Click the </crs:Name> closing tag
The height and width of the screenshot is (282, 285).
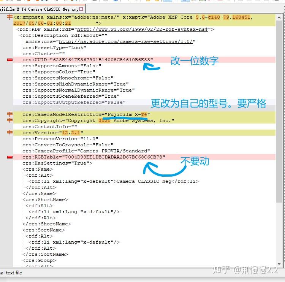point(39,193)
